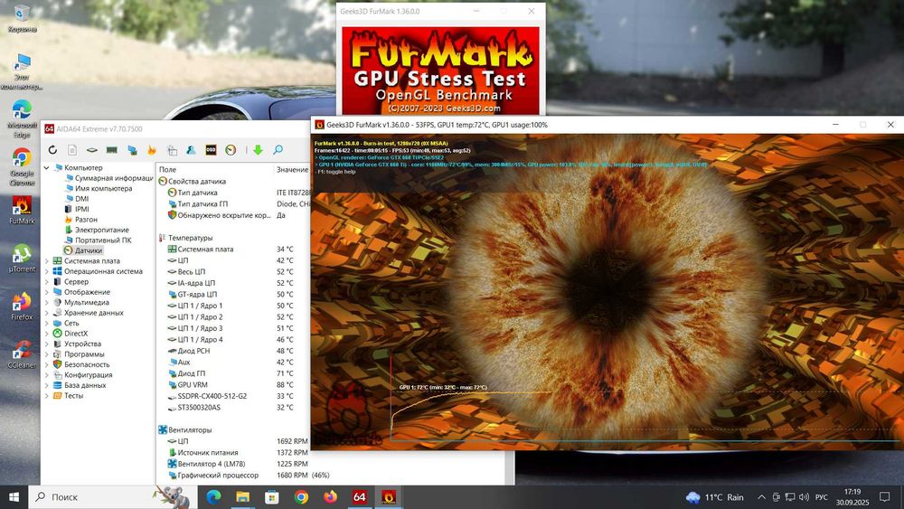Viewport: 904px width, 509px height.
Task: Expand the Мультимедиа tree node
Action: (47, 303)
